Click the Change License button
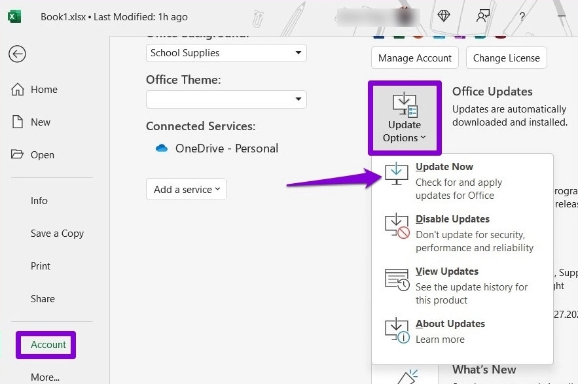This screenshot has height=384, width=578. click(506, 58)
